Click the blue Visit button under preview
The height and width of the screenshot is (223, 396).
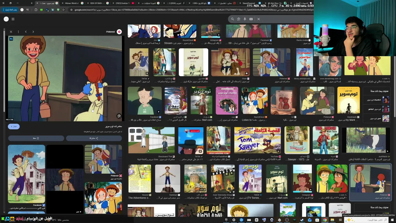tap(14, 126)
